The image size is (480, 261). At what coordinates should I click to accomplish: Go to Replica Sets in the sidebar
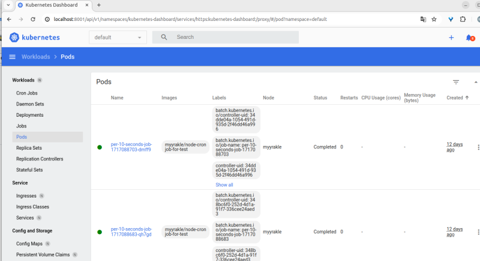pyautogui.click(x=29, y=148)
